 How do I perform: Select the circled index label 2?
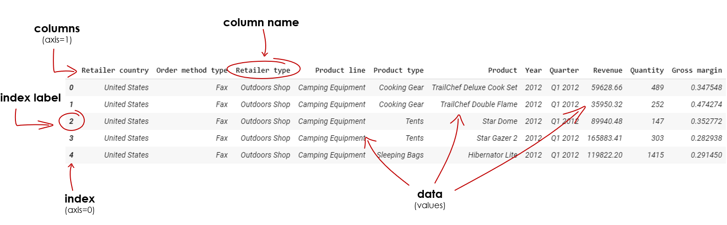72,122
